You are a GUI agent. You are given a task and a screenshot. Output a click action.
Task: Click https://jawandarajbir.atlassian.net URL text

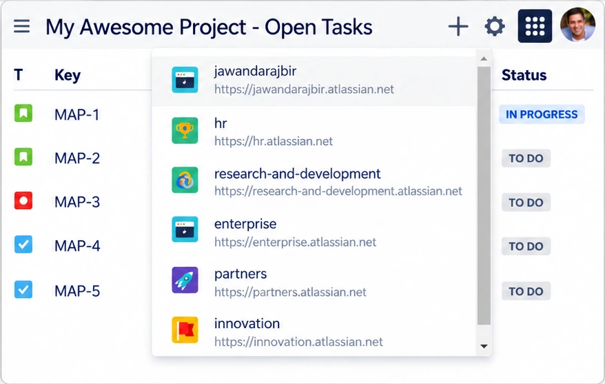point(304,89)
